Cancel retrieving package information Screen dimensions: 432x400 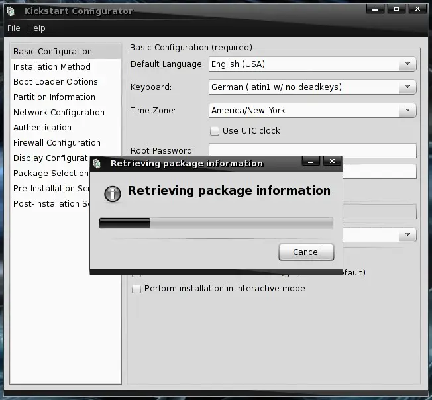point(306,252)
